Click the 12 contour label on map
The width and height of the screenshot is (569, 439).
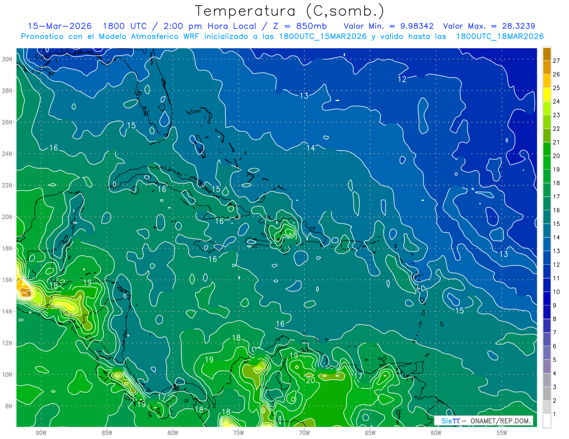point(402,79)
